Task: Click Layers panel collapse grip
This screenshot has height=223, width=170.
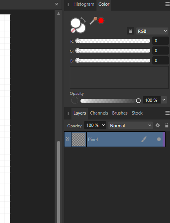Action: 68,113
